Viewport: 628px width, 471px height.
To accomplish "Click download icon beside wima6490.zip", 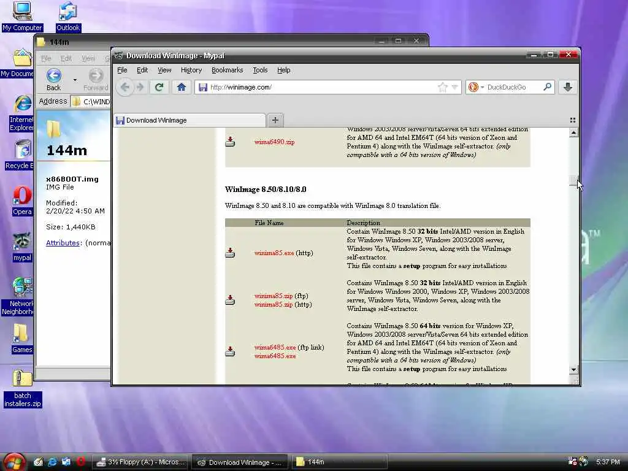I will 230,142.
